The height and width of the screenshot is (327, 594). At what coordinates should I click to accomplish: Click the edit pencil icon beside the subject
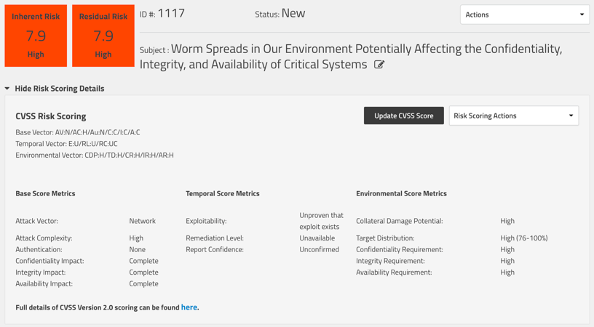click(379, 65)
